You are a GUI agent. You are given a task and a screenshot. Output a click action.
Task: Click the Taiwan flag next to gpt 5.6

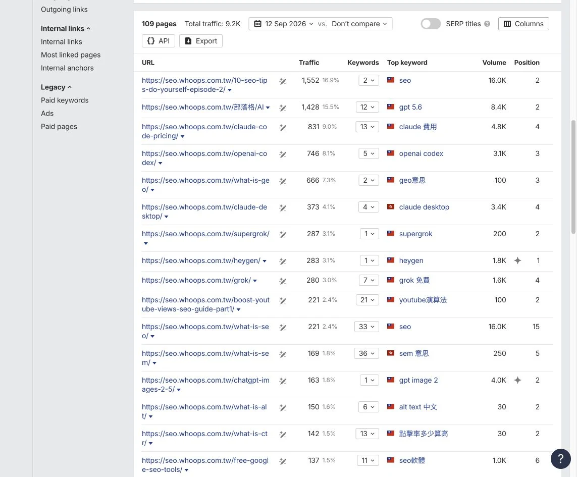pyautogui.click(x=391, y=107)
